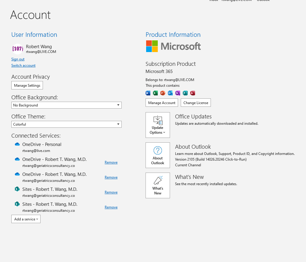Click the PowerPoint app icon
This screenshot has height=262, width=306.
pos(163,93)
